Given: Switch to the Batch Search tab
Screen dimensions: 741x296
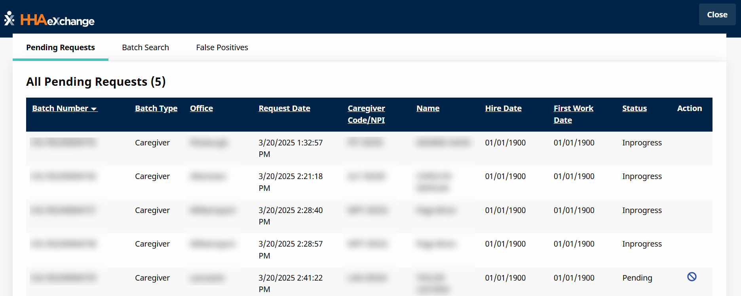Looking at the screenshot, I should 145,47.
